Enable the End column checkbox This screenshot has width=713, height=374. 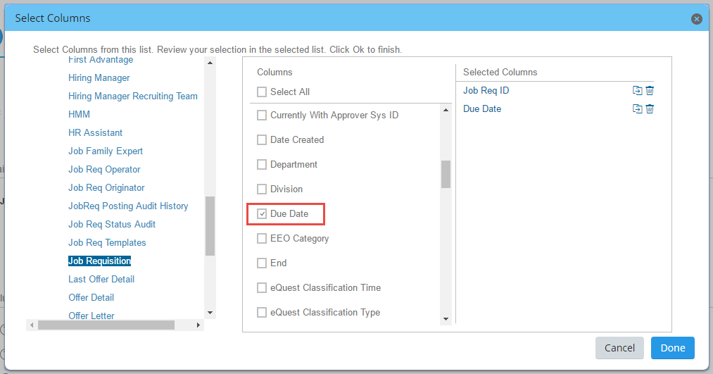coord(262,263)
